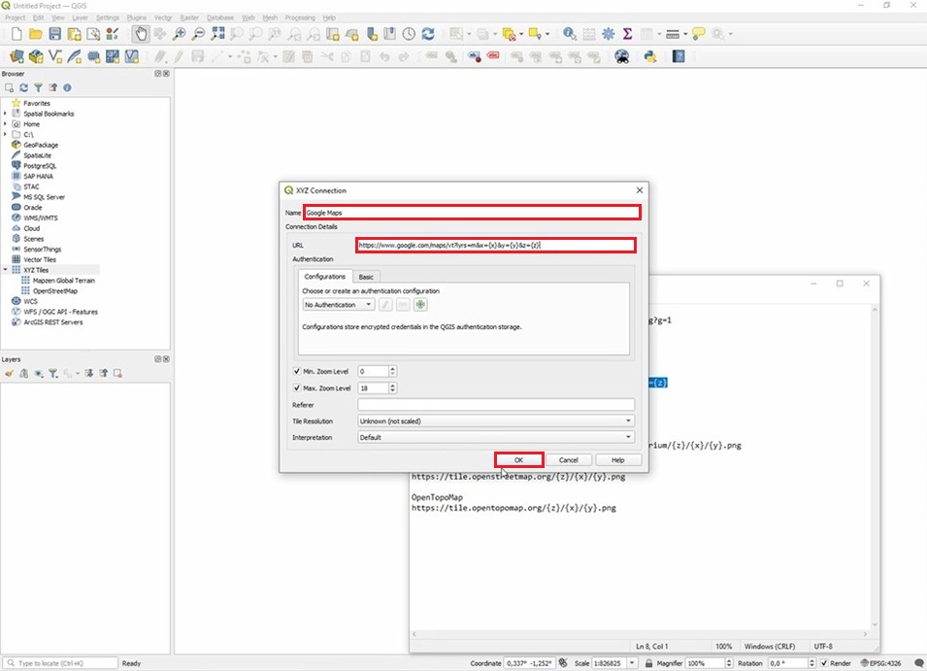927x671 pixels.
Task: Open the Interpretation dropdown
Action: 495,437
